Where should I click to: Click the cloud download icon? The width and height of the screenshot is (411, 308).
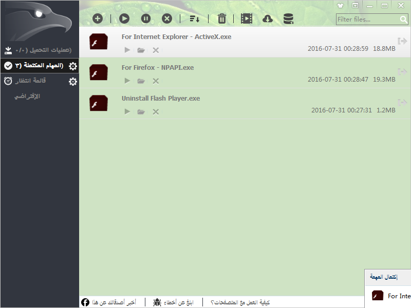267,18
